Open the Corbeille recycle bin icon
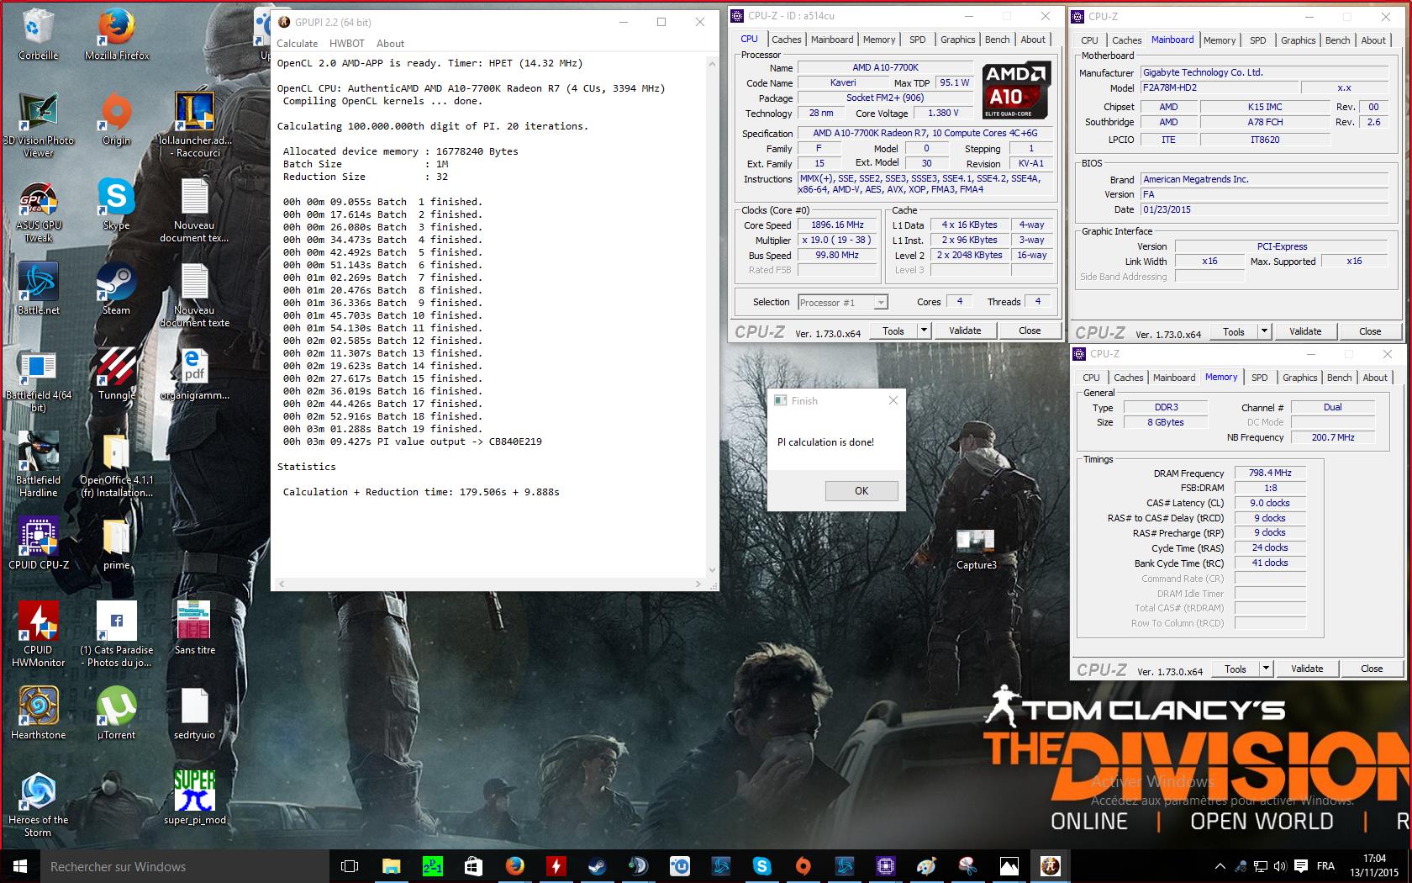1412x883 pixels. [x=38, y=35]
